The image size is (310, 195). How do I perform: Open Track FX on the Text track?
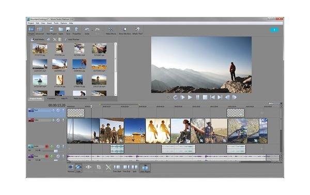coord(53,110)
